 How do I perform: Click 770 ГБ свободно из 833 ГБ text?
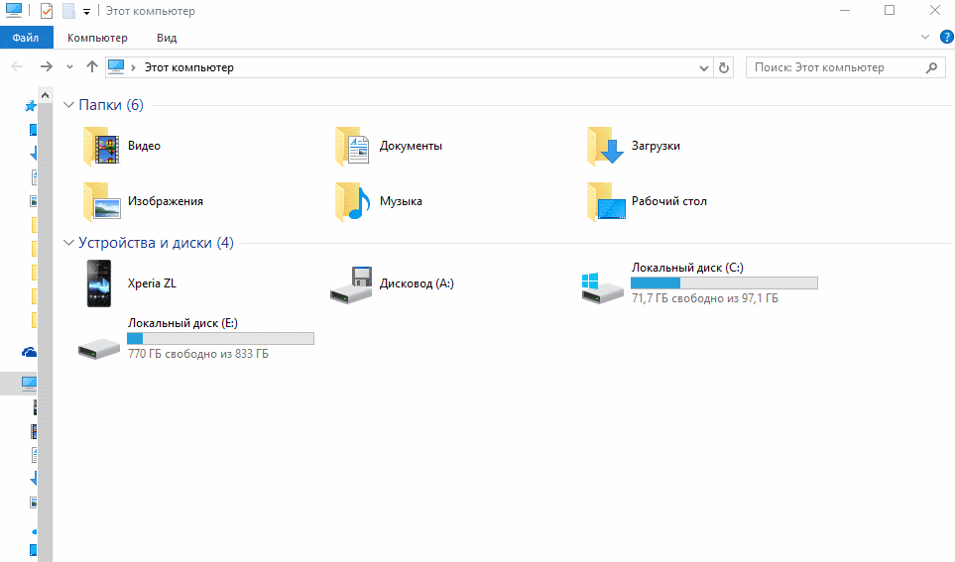tap(198, 354)
